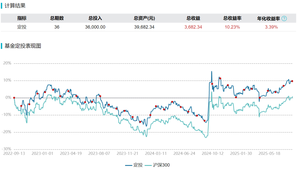Screen dimensions: 299x170
Task: Click the last red marker at chart end
Action: click(x=292, y=81)
